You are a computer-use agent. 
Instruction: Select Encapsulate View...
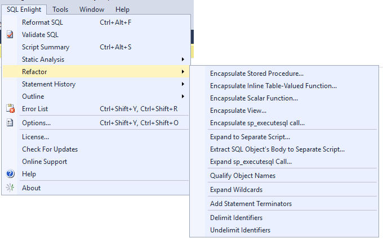(284, 111)
